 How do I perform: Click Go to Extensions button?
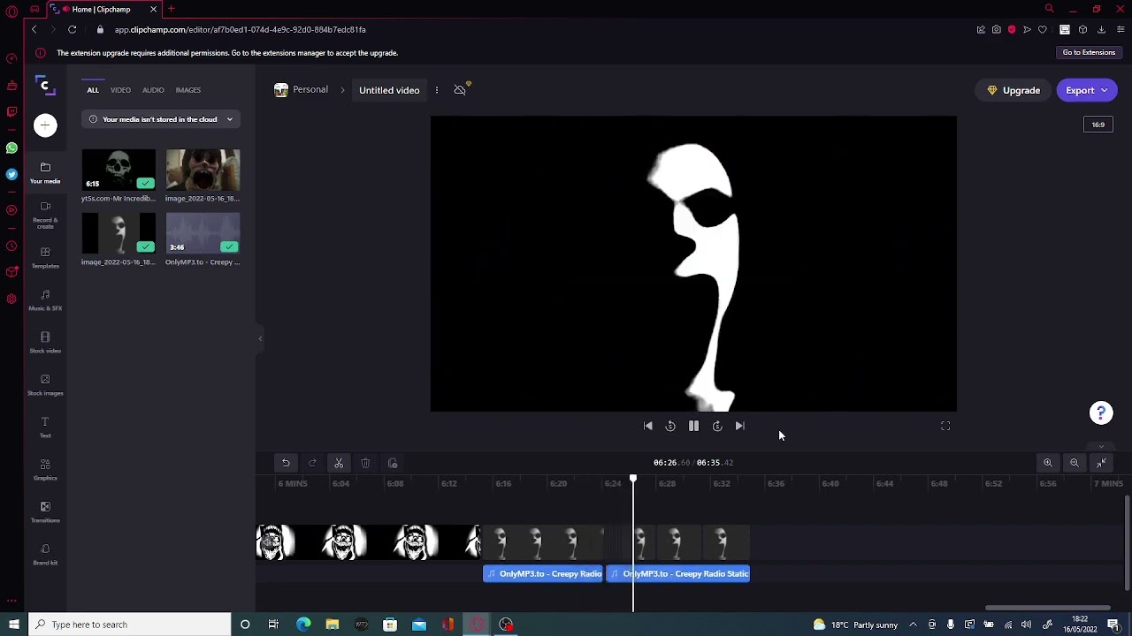tap(1089, 53)
